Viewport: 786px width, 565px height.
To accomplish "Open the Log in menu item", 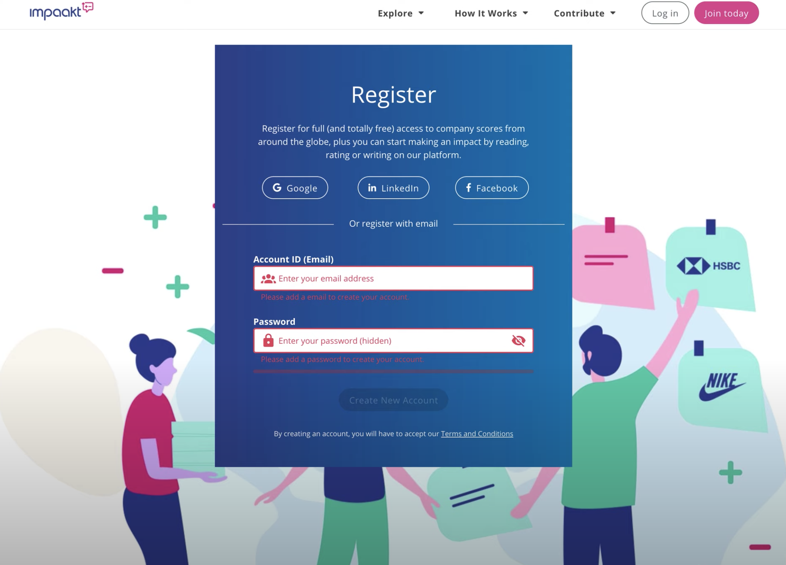I will [665, 13].
